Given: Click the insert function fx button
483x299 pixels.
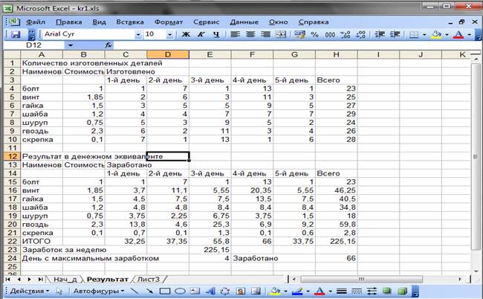Looking at the screenshot, I should (108, 45).
